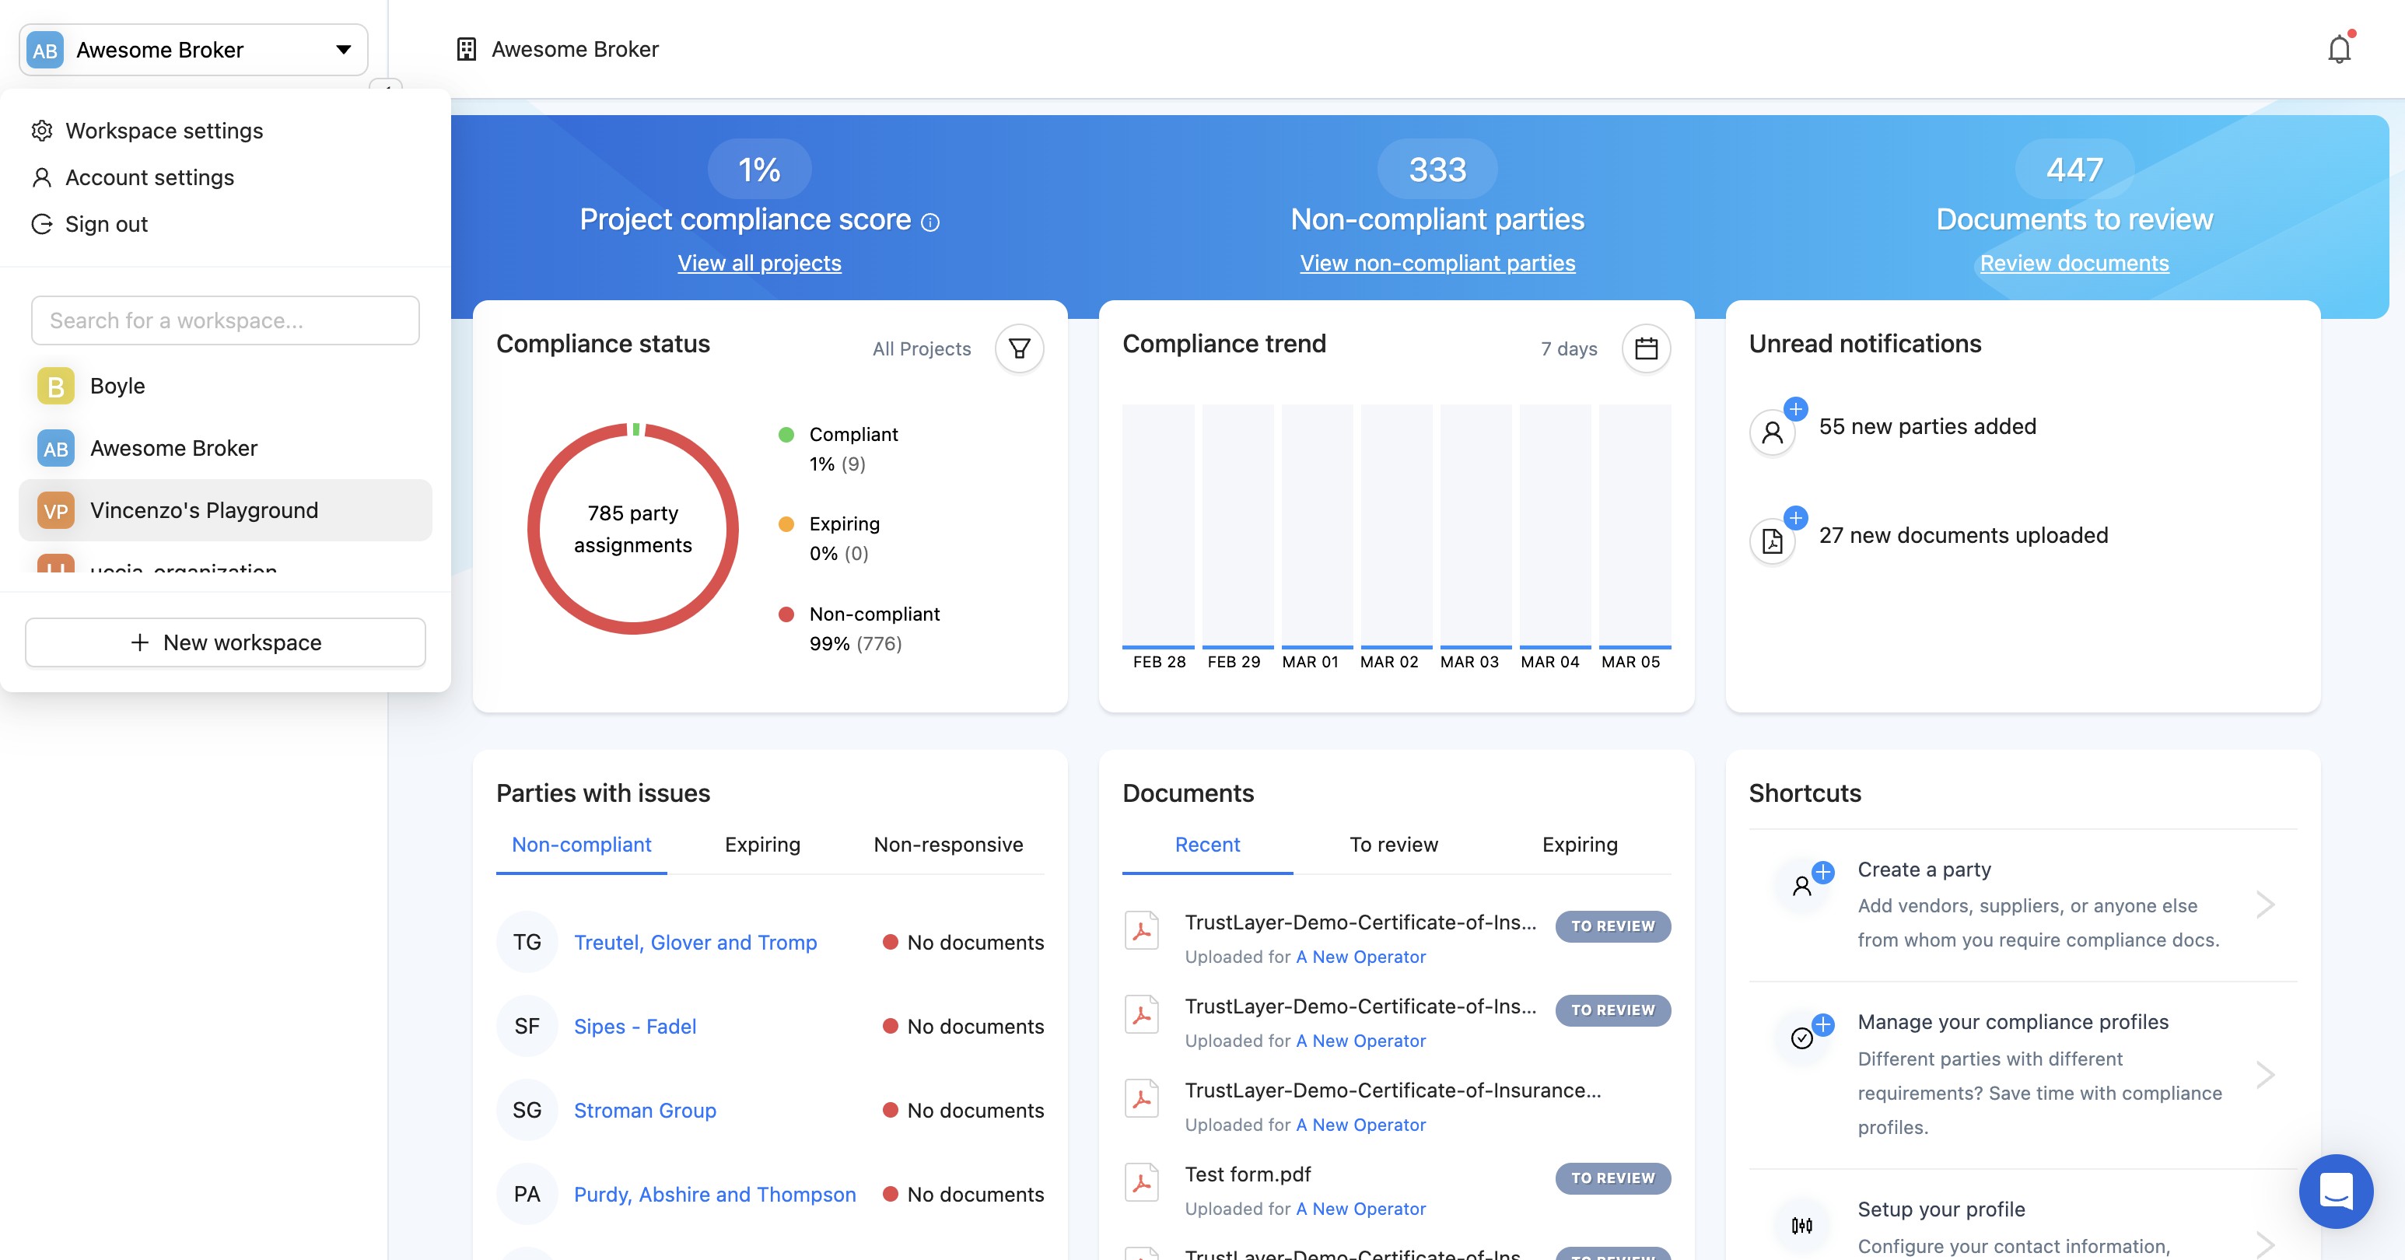Expand Manage your compliance profiles chevron
The height and width of the screenshot is (1260, 2405).
coord(2265,1074)
